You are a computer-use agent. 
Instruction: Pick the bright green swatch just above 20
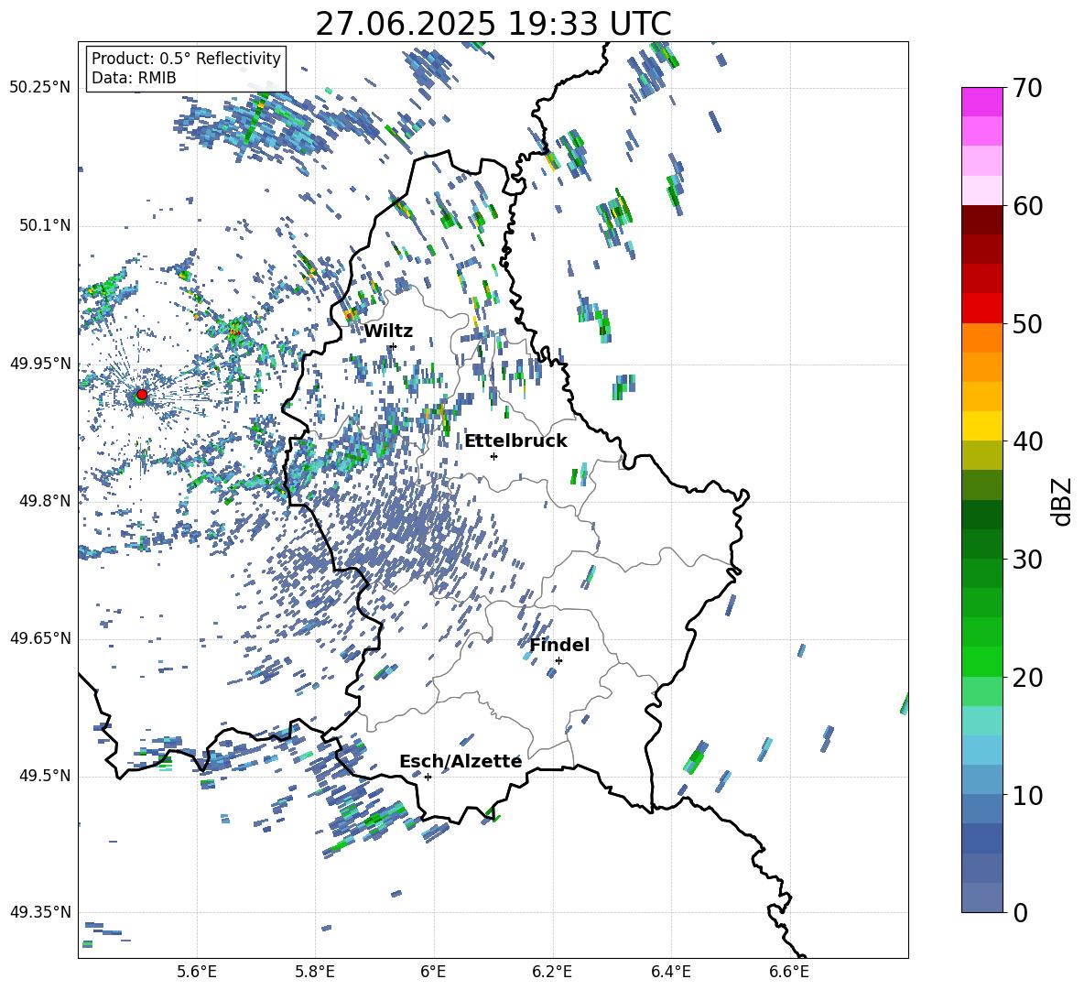[982, 661]
